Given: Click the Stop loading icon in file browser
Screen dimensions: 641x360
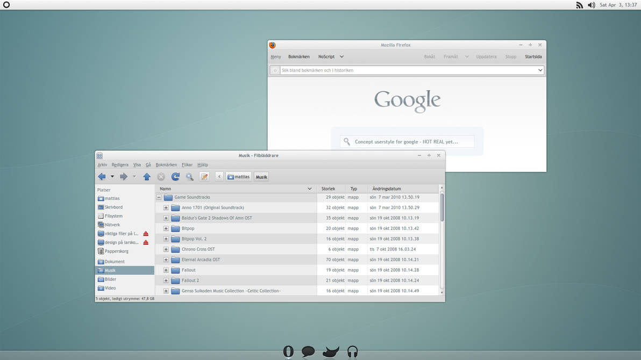Looking at the screenshot, I should click(161, 177).
